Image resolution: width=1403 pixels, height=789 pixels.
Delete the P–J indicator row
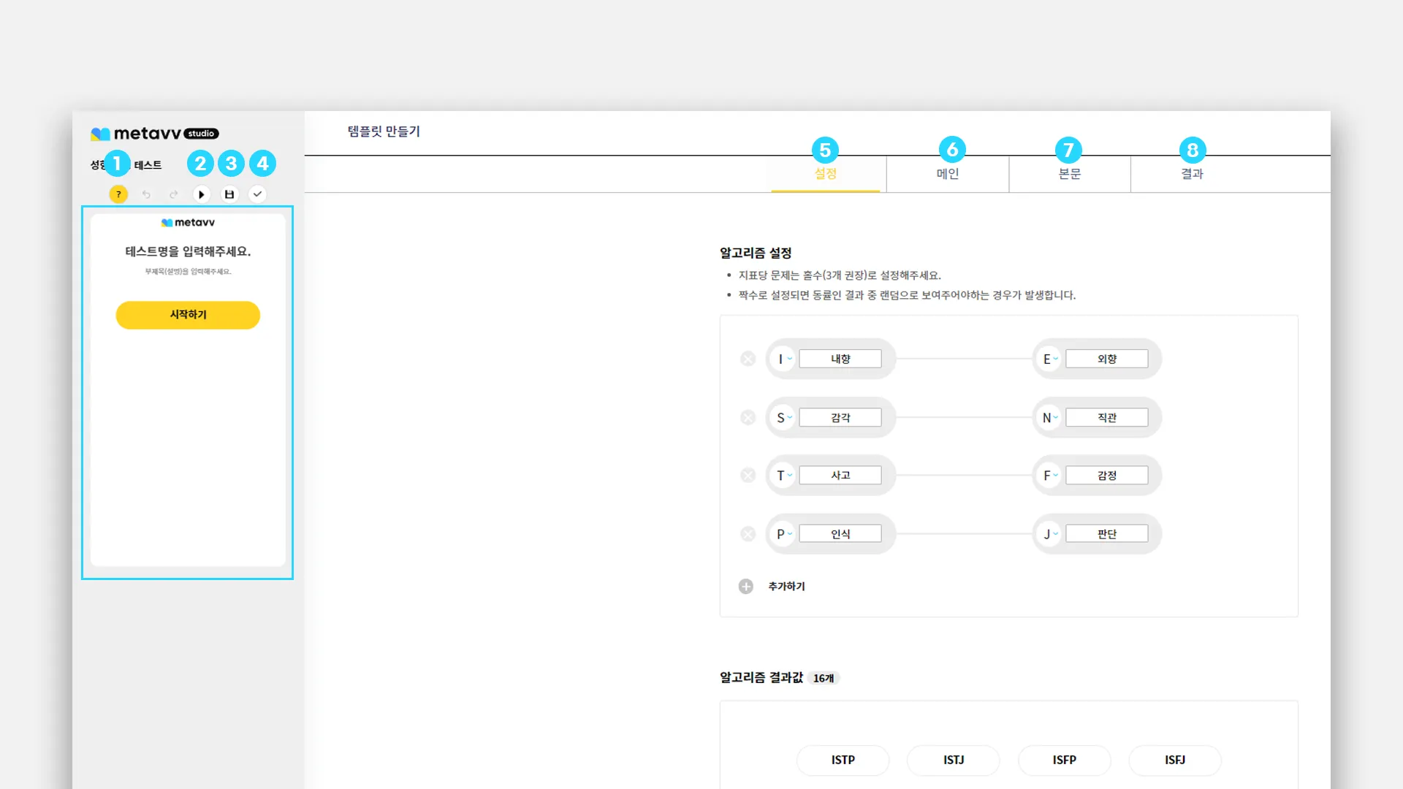point(748,534)
